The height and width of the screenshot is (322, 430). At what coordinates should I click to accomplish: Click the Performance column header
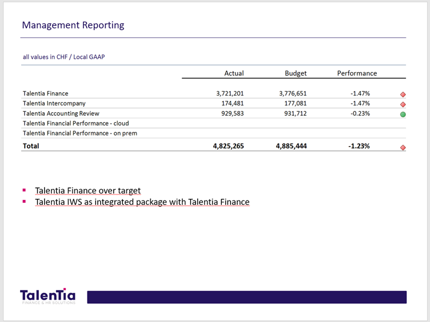[x=357, y=73]
